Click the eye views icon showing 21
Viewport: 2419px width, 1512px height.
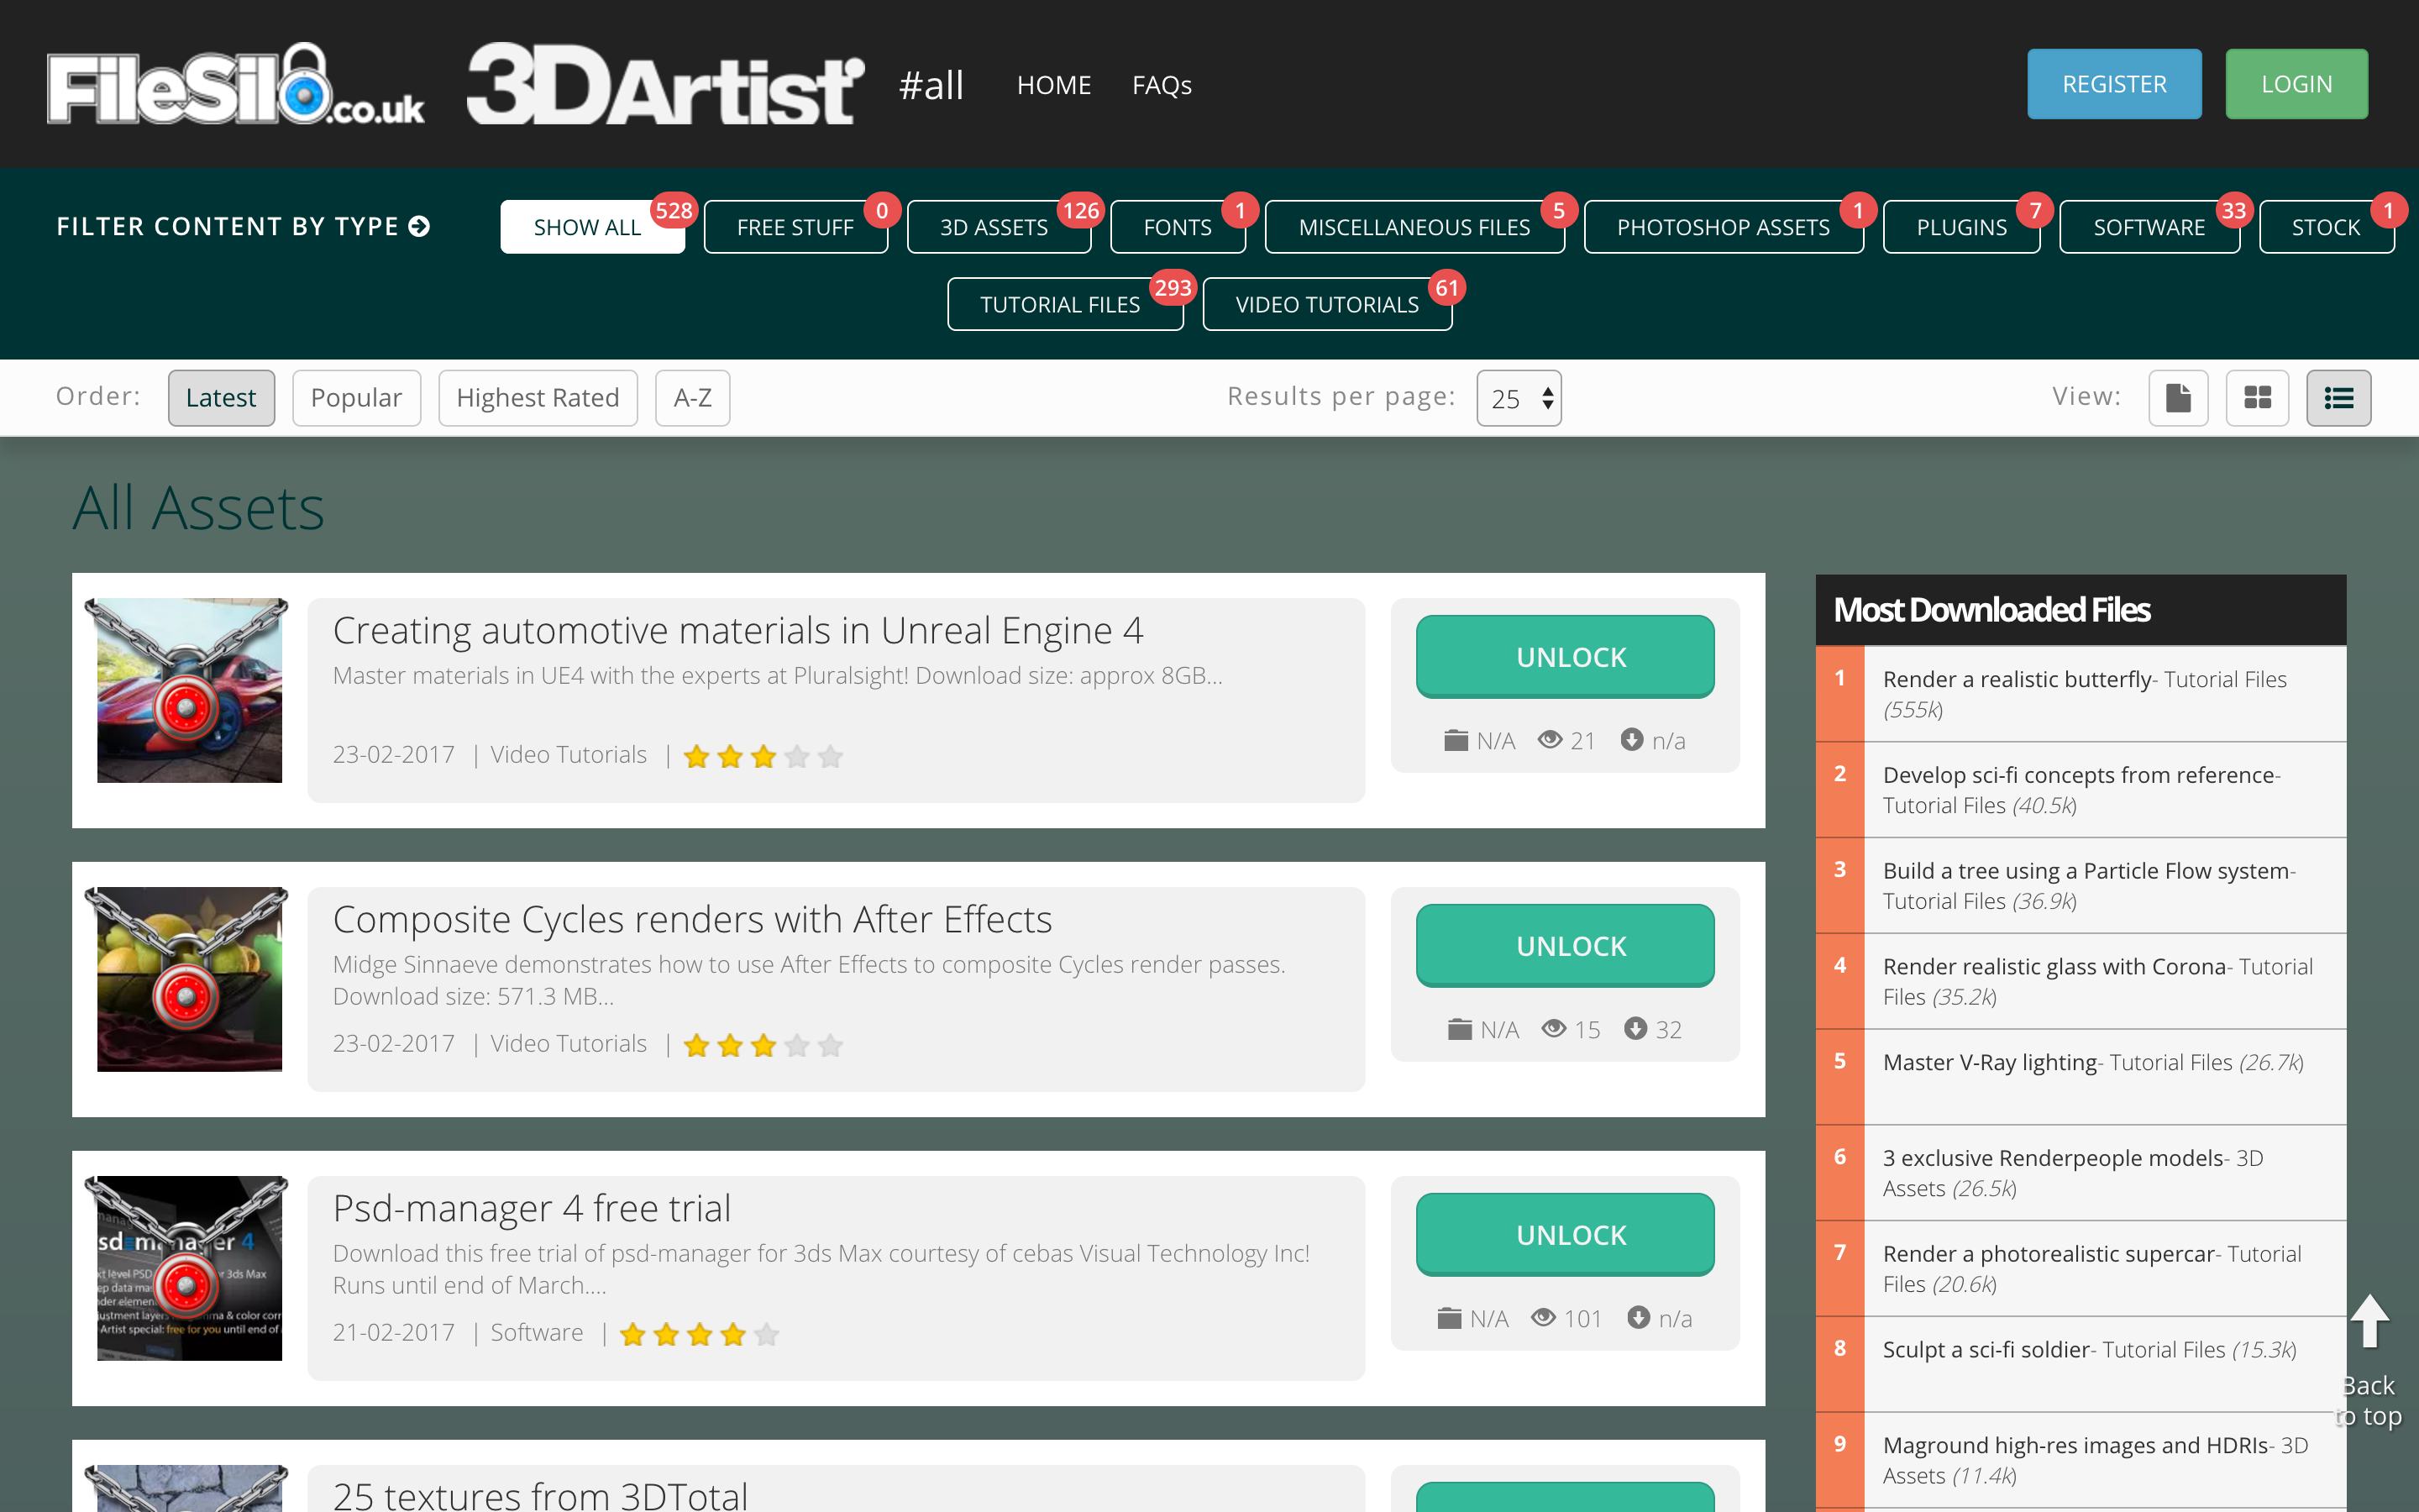tap(1550, 740)
